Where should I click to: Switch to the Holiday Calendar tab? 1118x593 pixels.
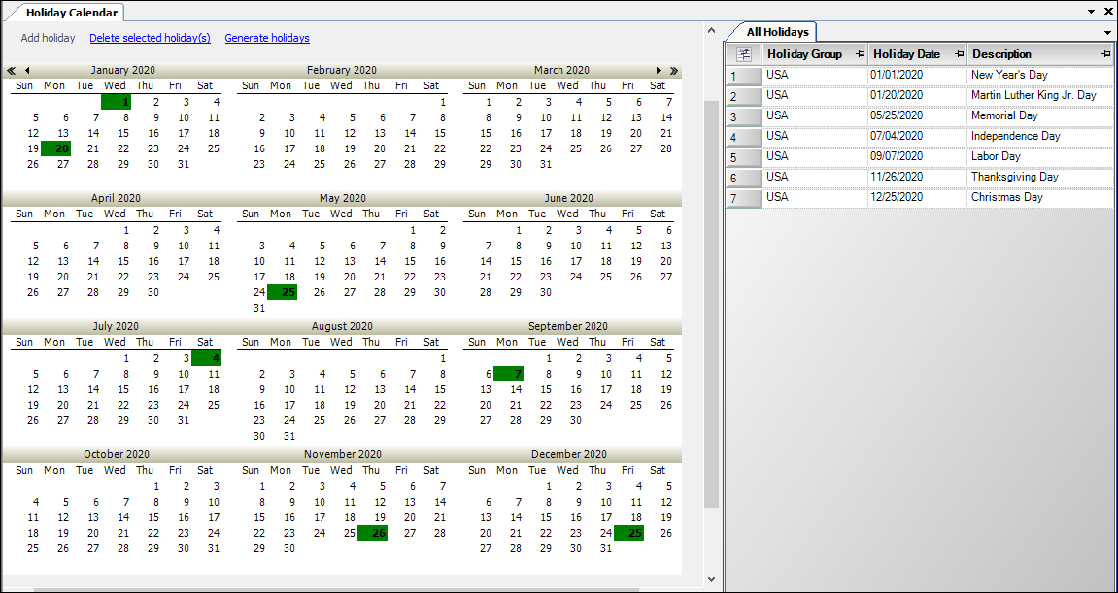(x=72, y=13)
